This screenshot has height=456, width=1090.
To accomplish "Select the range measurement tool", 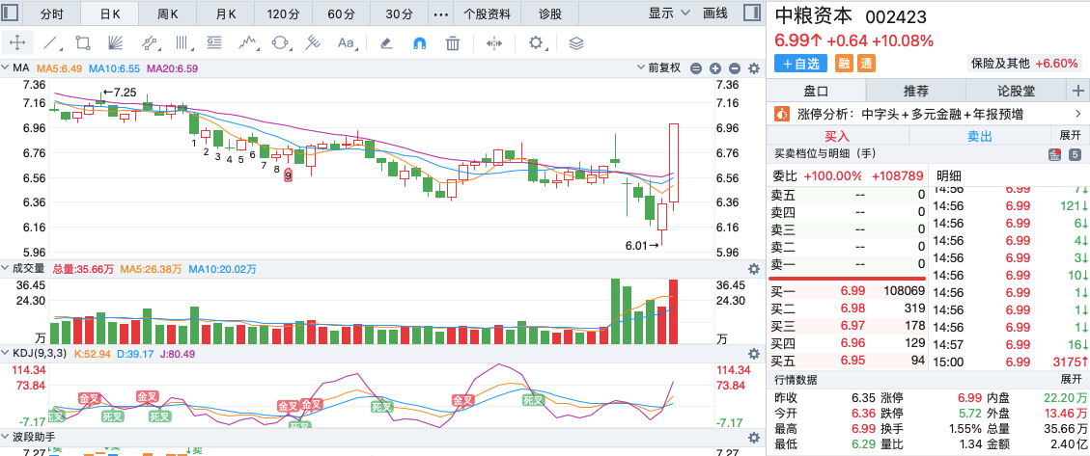I will (494, 43).
